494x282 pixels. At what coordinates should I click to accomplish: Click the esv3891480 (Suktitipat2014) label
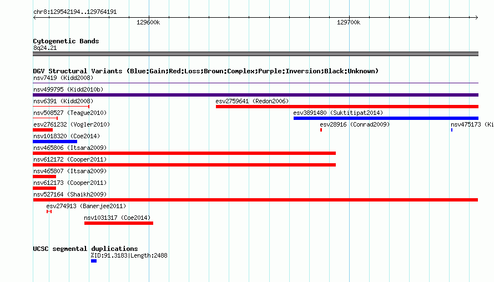coord(338,113)
